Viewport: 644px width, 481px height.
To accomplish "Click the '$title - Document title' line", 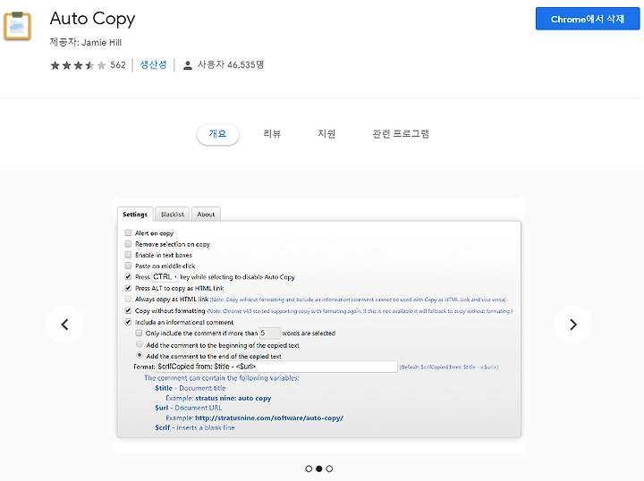I will pyautogui.click(x=191, y=388).
